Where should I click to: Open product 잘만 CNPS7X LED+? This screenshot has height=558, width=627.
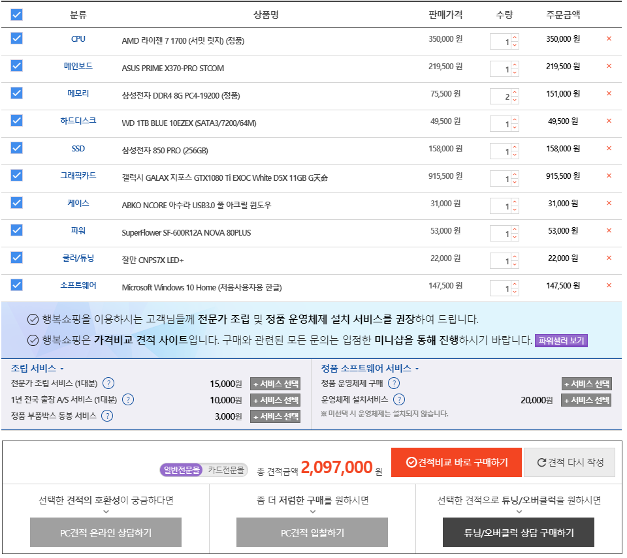coord(153,262)
